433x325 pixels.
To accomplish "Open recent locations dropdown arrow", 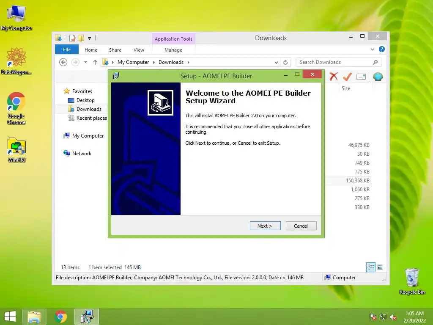I will click(85, 62).
